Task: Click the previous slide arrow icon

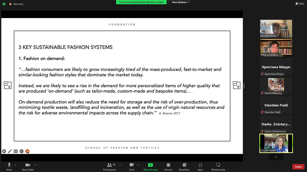Action: [4, 151]
